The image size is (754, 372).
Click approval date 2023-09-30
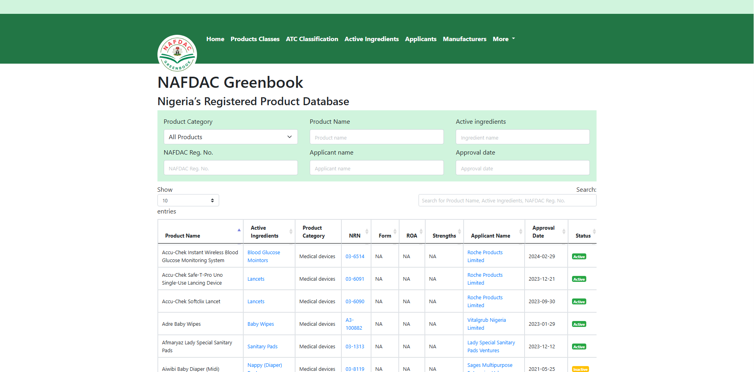pyautogui.click(x=542, y=301)
